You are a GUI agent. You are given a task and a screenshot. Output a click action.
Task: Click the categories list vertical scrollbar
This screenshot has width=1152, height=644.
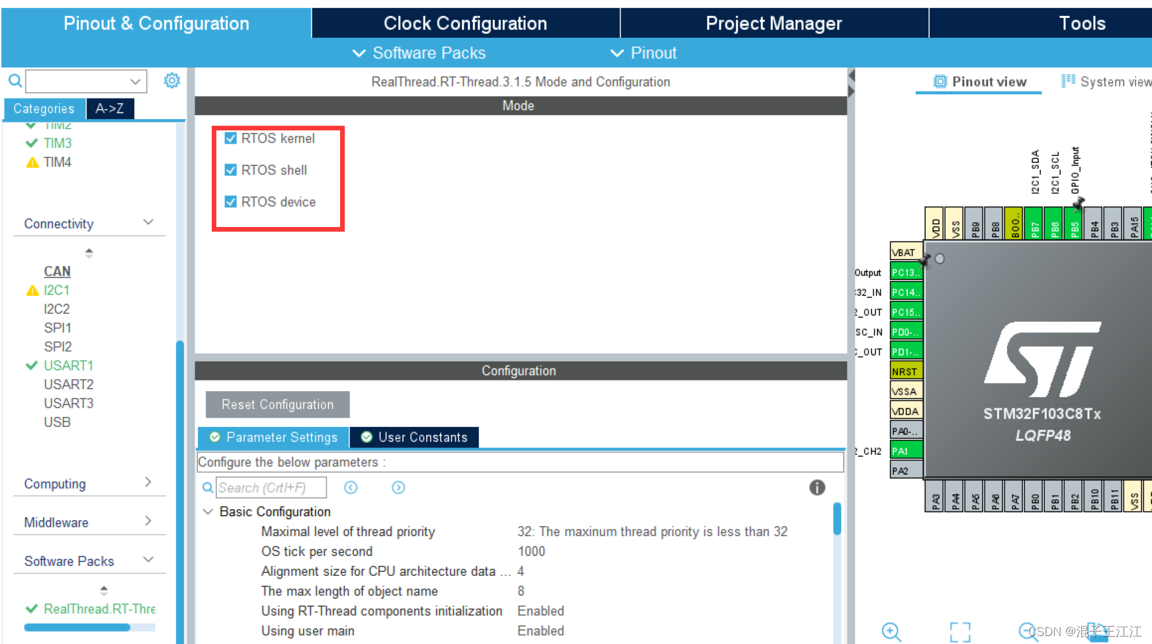point(180,491)
